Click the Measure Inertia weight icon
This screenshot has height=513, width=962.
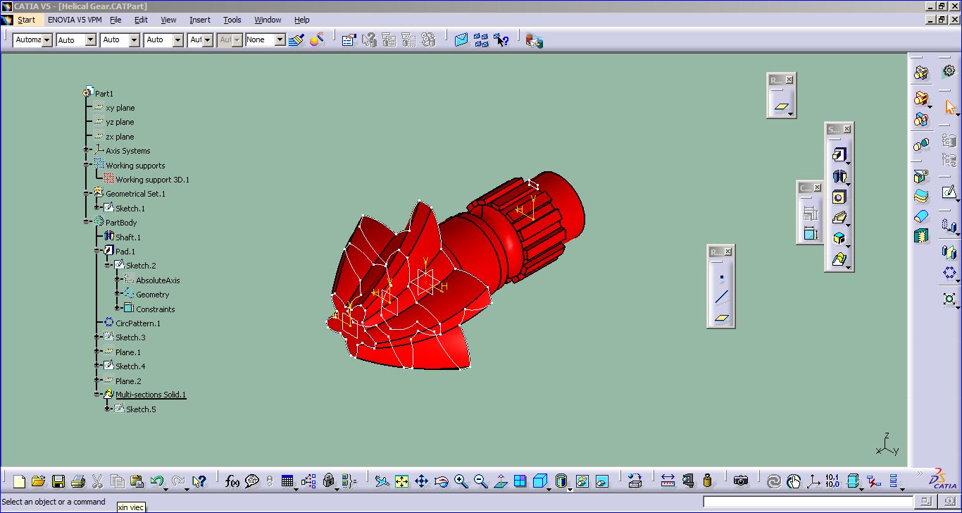point(708,481)
